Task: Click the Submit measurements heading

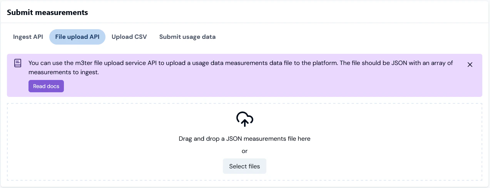Action: 47,12
